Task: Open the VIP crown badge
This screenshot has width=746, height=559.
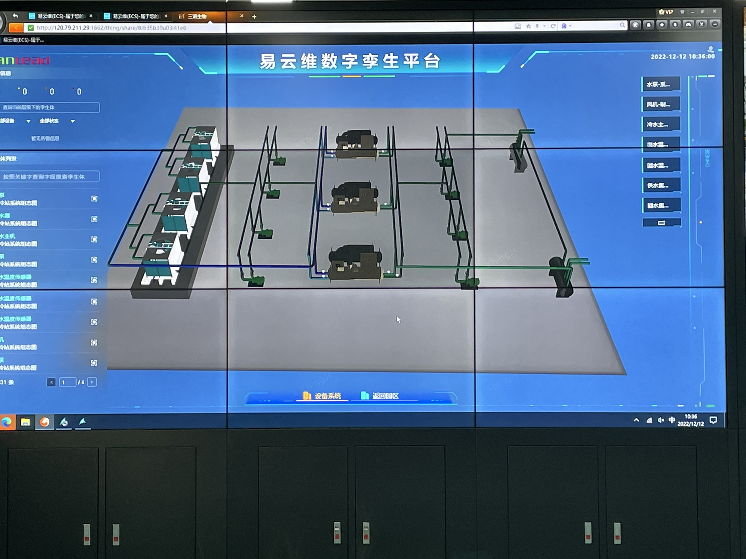Action: pyautogui.click(x=666, y=12)
